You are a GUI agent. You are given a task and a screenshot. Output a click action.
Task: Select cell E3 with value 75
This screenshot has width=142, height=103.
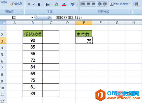click(x=84, y=41)
